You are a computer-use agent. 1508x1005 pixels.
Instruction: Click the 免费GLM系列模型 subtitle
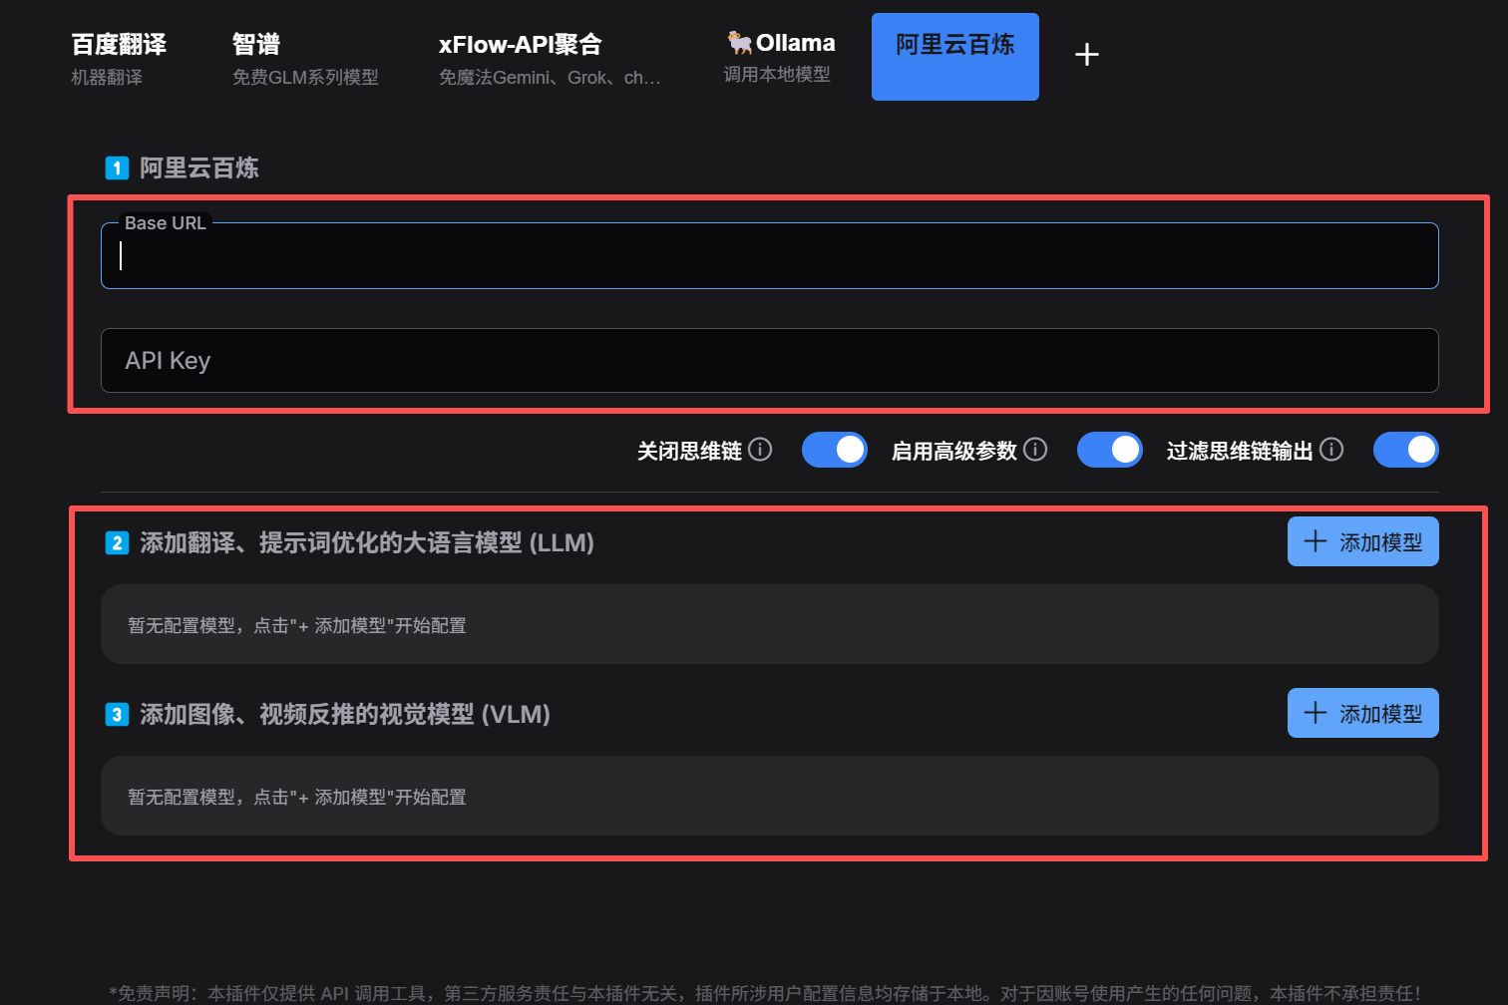click(305, 77)
